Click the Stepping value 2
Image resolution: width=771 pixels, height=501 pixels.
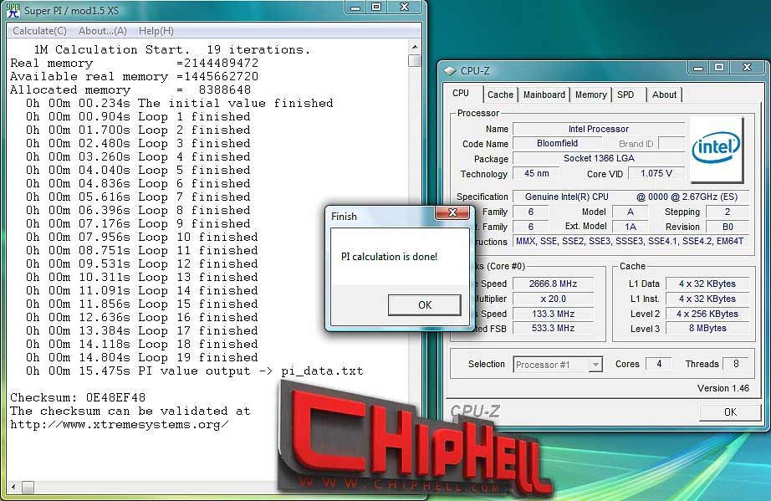point(728,212)
